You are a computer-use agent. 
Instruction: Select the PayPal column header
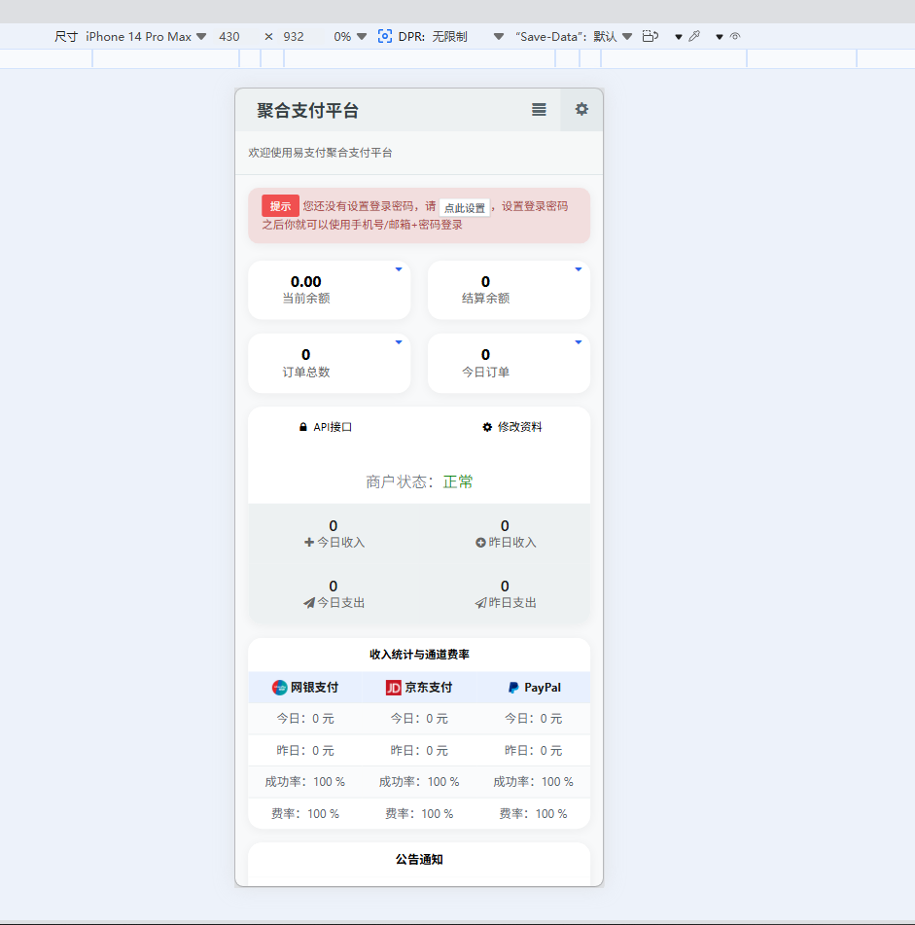[x=534, y=688]
